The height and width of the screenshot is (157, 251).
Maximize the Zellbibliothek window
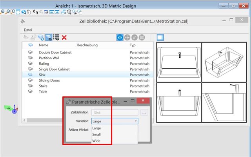231,20
